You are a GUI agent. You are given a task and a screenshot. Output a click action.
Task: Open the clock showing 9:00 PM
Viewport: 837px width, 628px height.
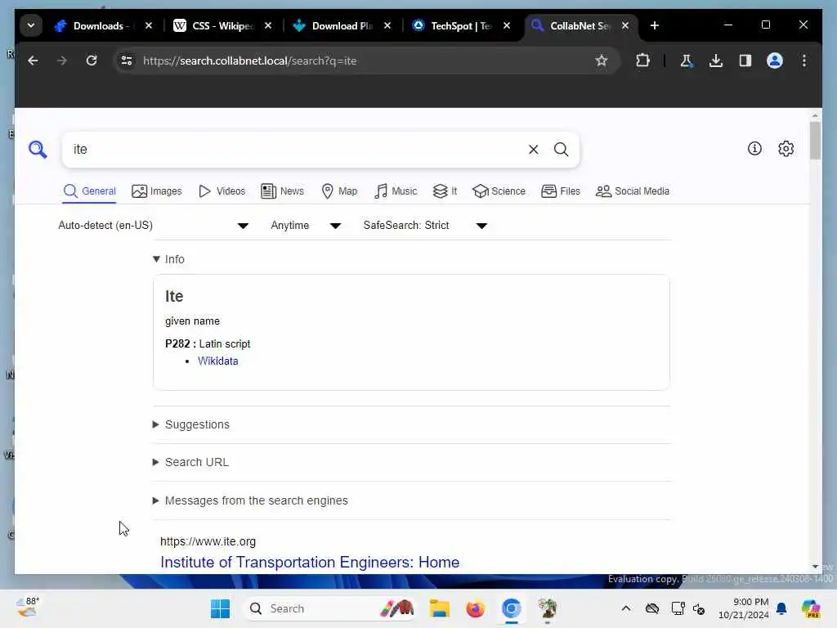(x=744, y=608)
